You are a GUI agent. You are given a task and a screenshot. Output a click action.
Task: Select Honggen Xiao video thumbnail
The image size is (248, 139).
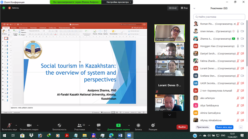tap(170, 103)
